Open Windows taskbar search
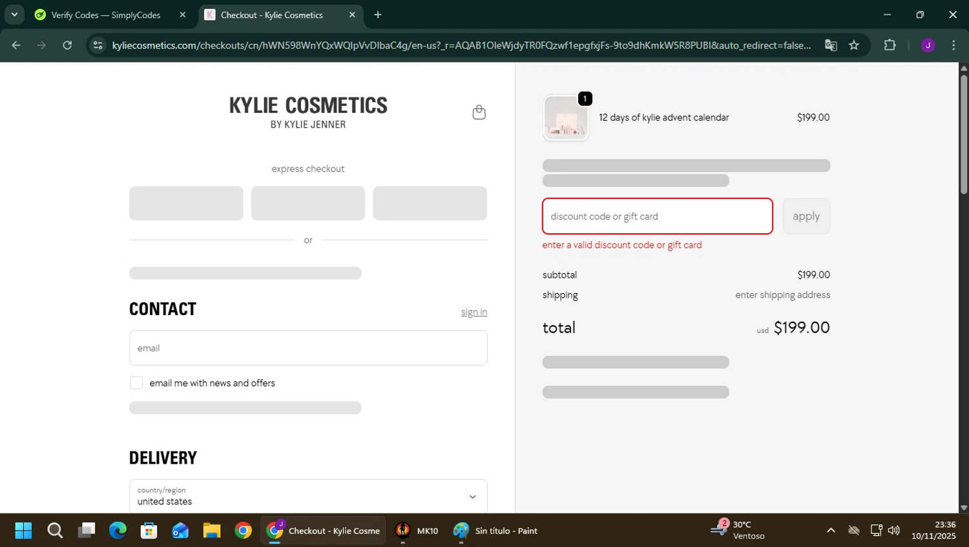 (x=55, y=531)
